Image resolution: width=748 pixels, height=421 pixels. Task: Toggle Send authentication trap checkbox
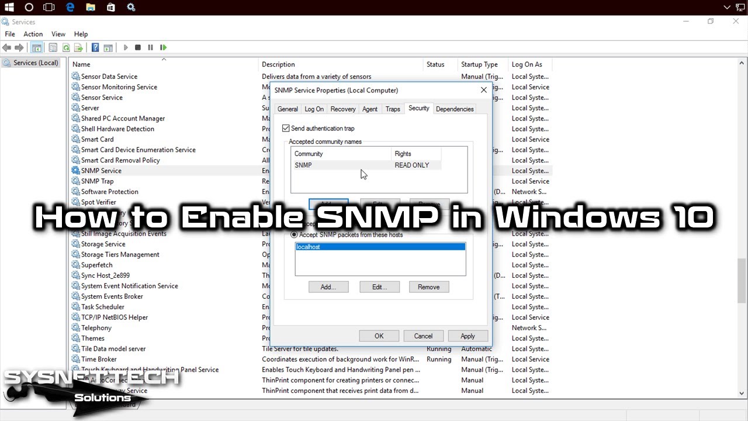click(286, 128)
